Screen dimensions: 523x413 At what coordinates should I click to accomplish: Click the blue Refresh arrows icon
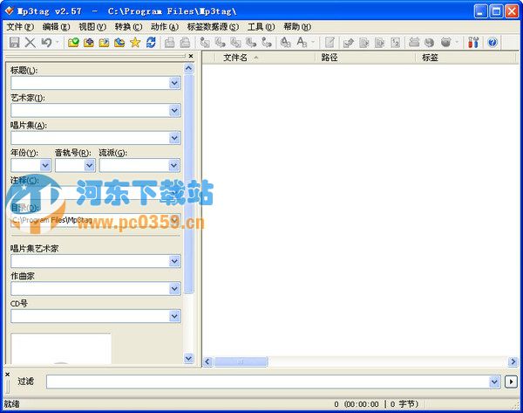click(151, 43)
